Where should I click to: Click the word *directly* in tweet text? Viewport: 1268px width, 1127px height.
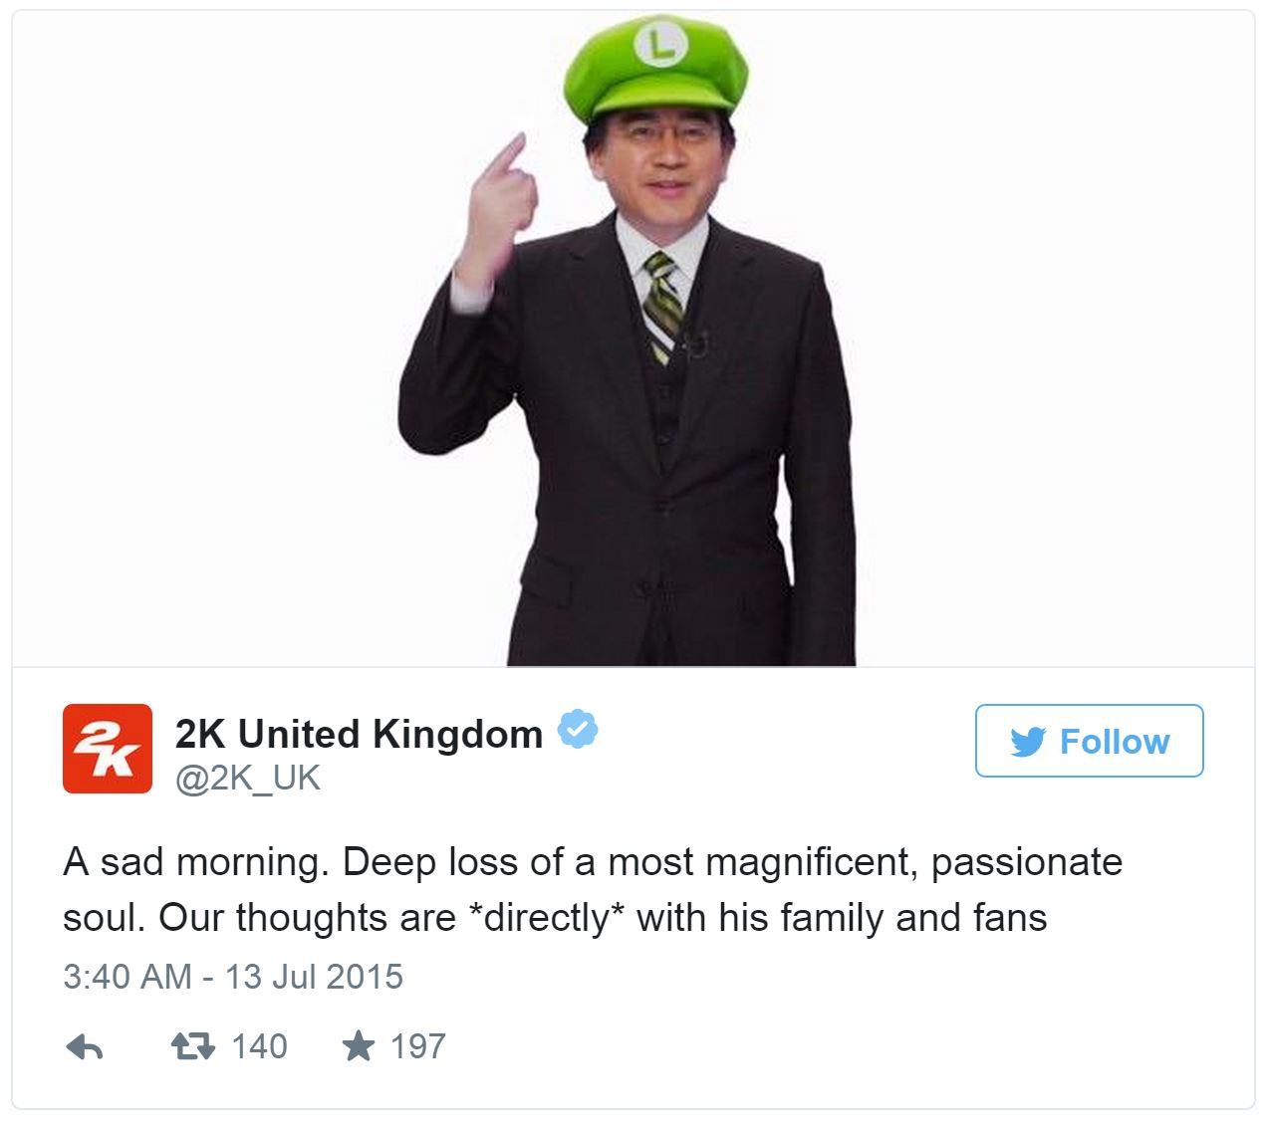(546, 917)
